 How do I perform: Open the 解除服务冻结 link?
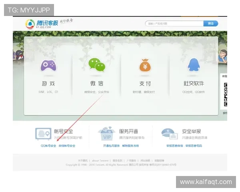[x=130, y=146]
